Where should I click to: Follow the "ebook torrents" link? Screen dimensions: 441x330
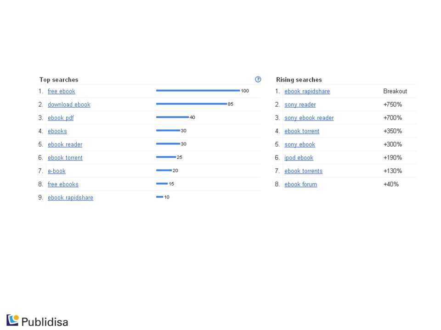click(x=304, y=171)
